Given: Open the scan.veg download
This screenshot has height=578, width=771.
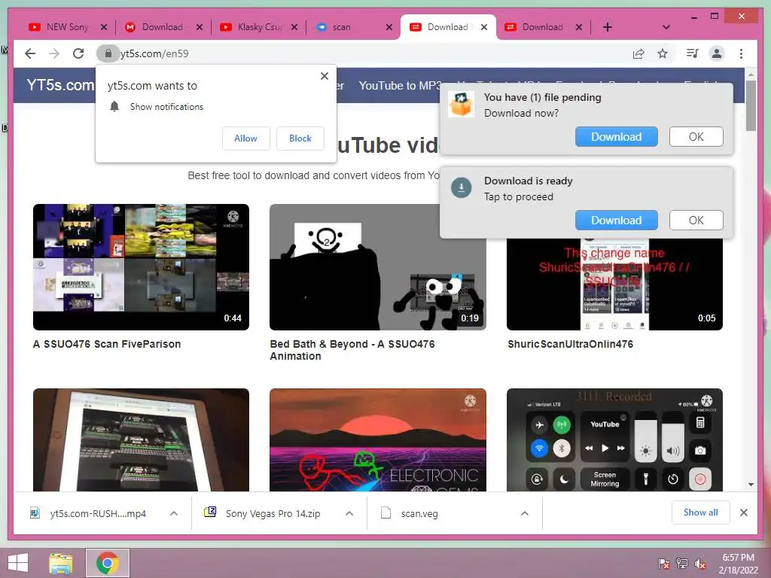Looking at the screenshot, I should [x=419, y=513].
